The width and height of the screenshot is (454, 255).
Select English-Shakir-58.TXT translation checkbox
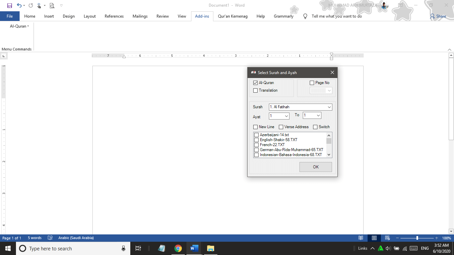pos(256,140)
